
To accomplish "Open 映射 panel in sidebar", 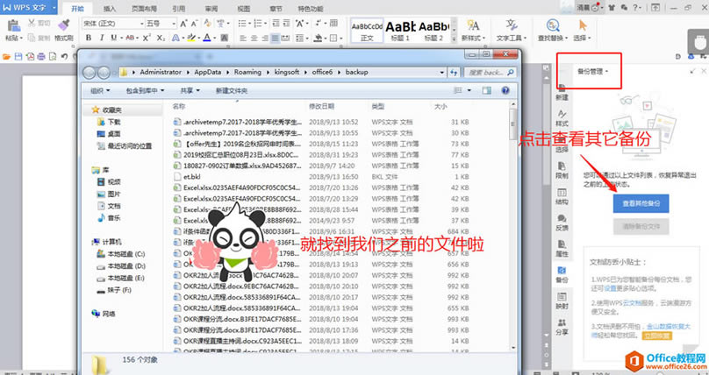I will coord(562,301).
